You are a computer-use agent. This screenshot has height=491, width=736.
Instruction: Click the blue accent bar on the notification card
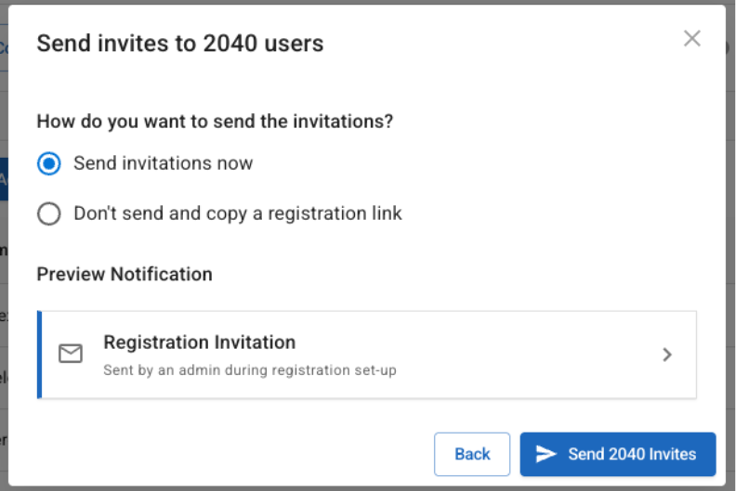coord(39,355)
